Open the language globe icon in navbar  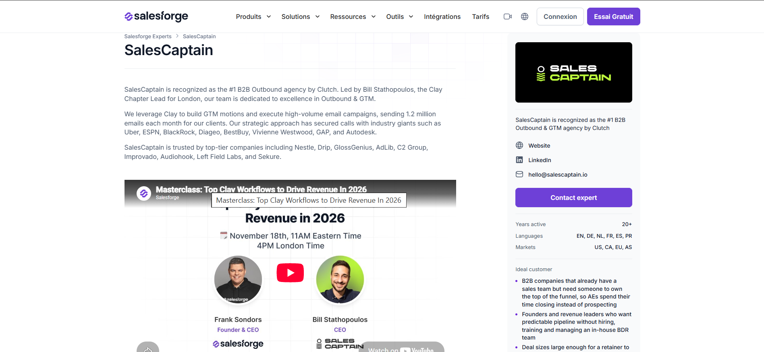(525, 16)
